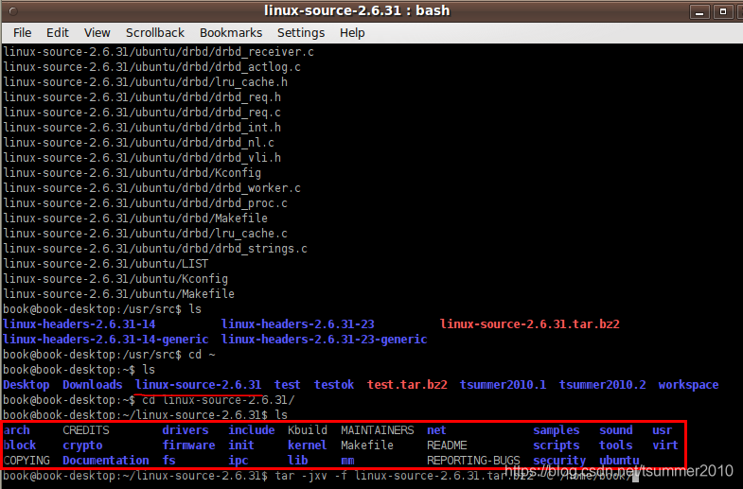Click the fs directory entry
The height and width of the screenshot is (489, 743).
pos(168,461)
